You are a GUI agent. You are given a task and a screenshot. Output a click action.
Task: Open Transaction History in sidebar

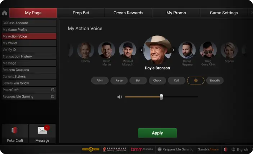29,57
